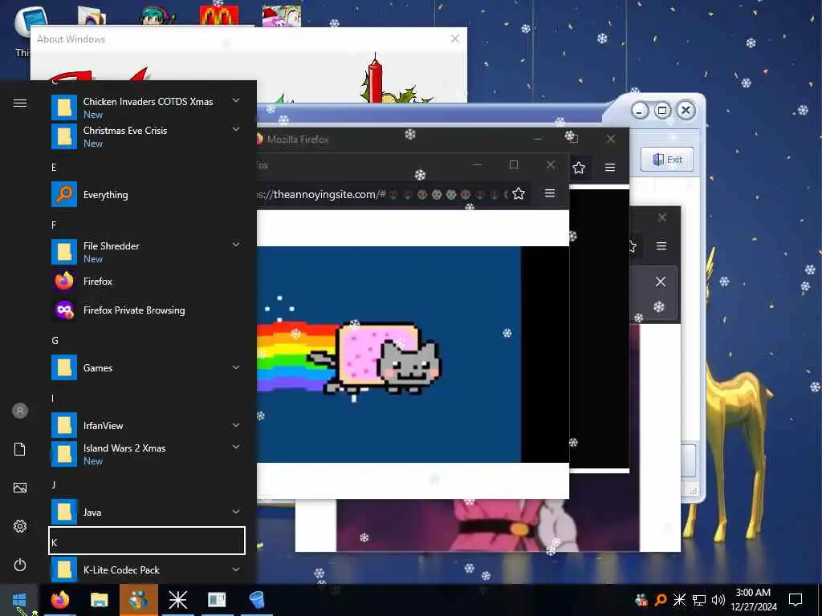Open Firefox from the taskbar
The width and height of the screenshot is (822, 616).
(60, 599)
